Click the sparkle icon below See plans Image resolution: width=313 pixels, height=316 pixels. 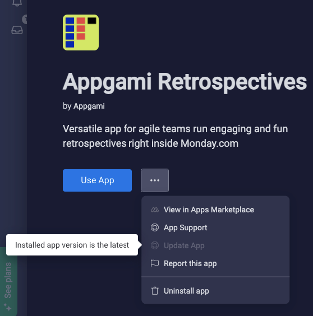pyautogui.click(x=8, y=308)
